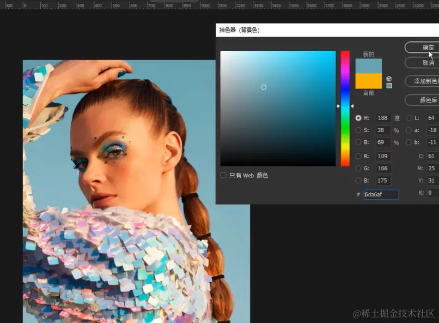Click the hex code input showing 6da6af
Image resolution: width=439 pixels, height=323 pixels.
380,194
